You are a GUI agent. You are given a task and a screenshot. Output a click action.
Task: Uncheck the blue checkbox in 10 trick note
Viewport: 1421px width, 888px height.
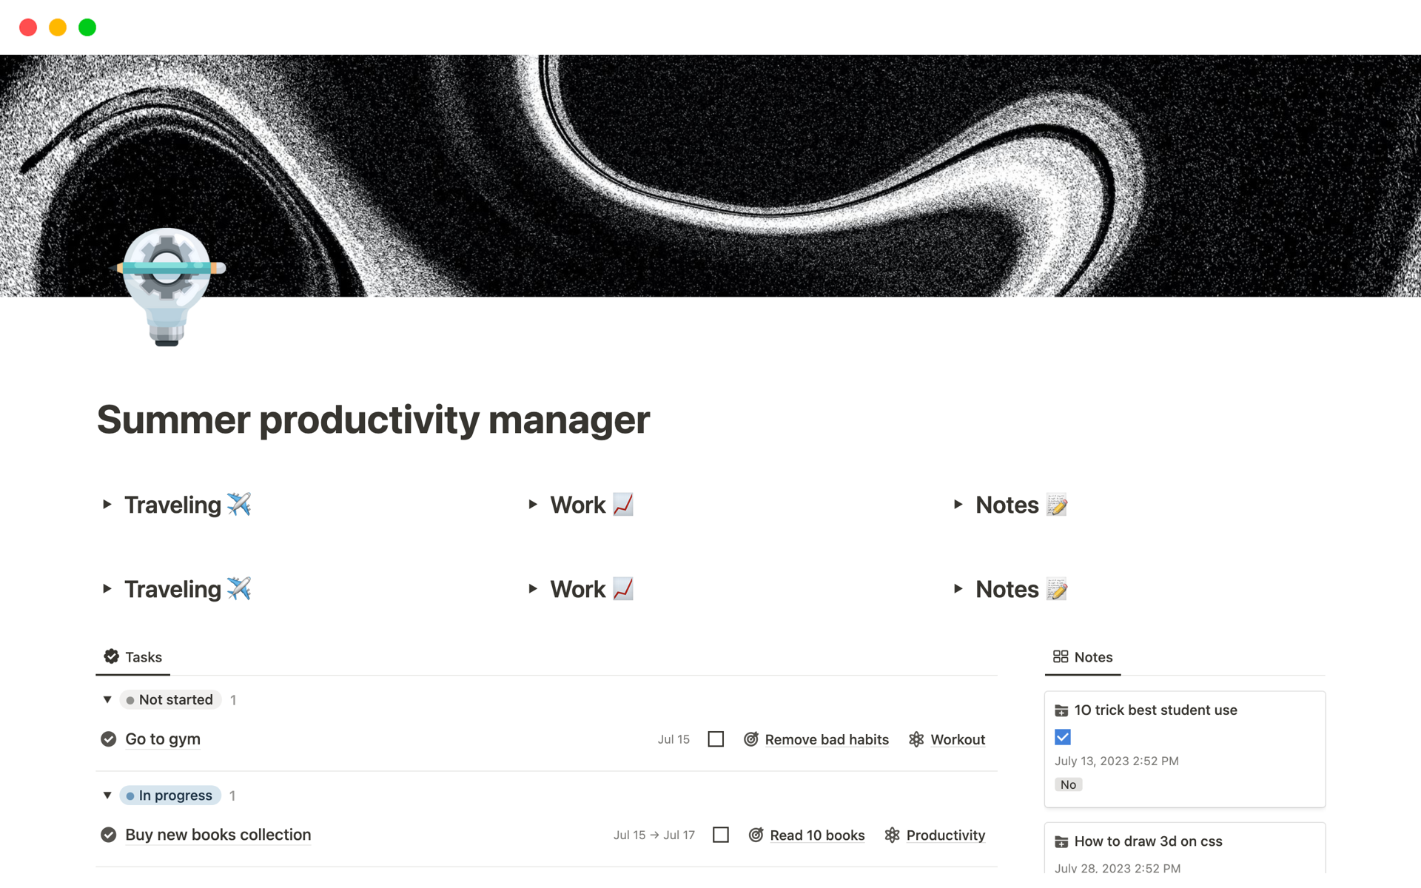1063,737
